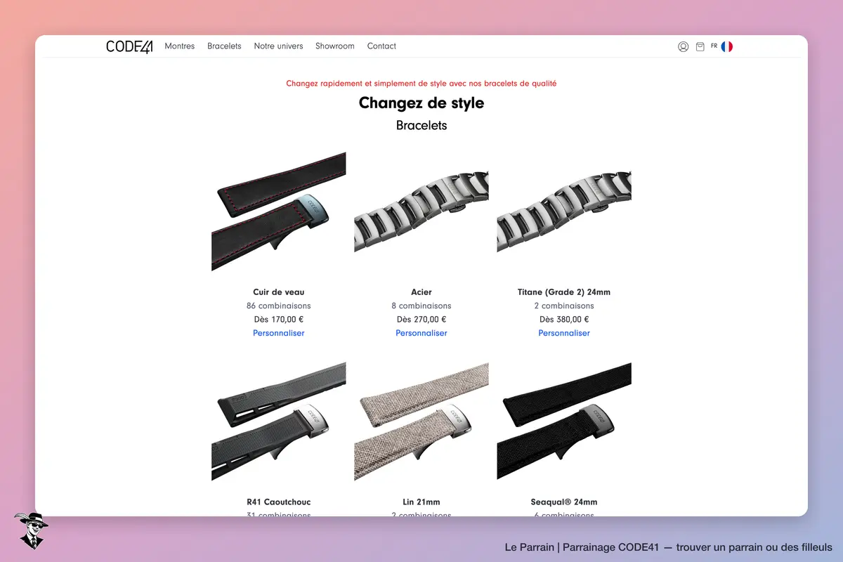Open the user account icon

[x=683, y=46]
